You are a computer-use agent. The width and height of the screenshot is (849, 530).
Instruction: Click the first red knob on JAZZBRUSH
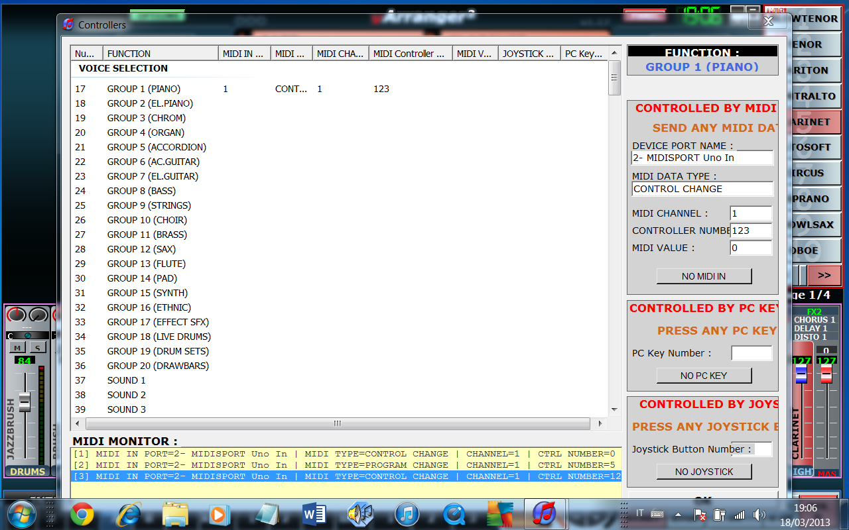17,315
